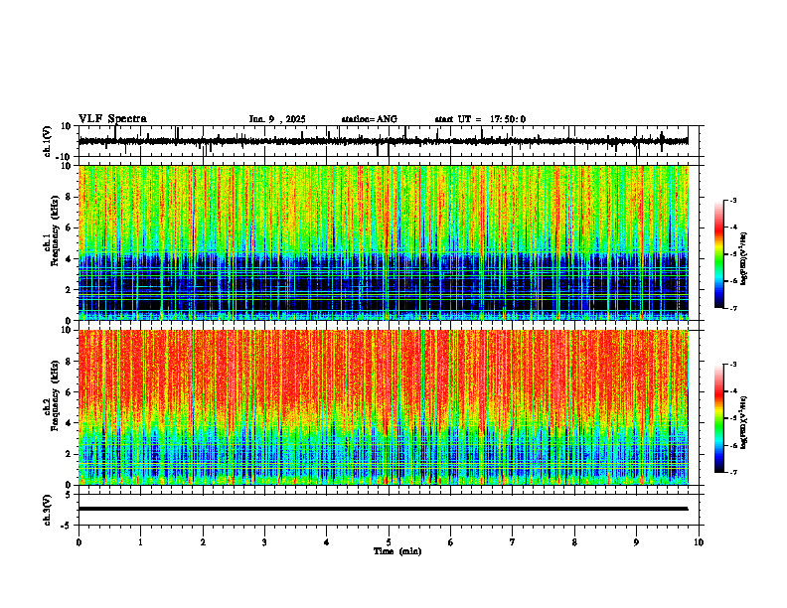Click the ch.2 spectrogram color scale bar

[x=718, y=418]
